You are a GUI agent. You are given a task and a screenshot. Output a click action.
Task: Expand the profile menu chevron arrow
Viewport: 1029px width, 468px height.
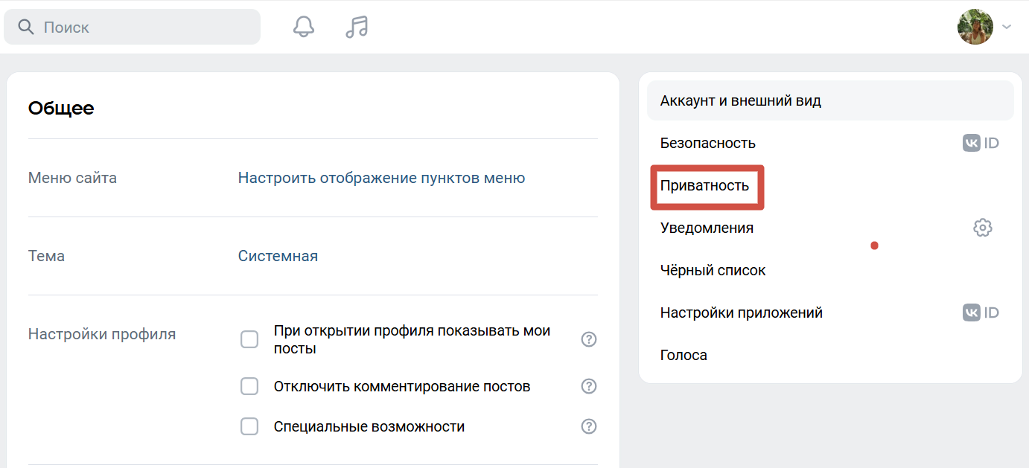coord(1007,27)
